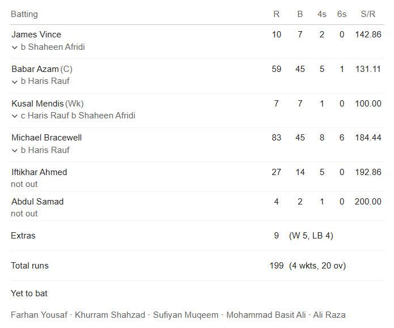
Task: Open James Vince player name
Action: coord(36,35)
